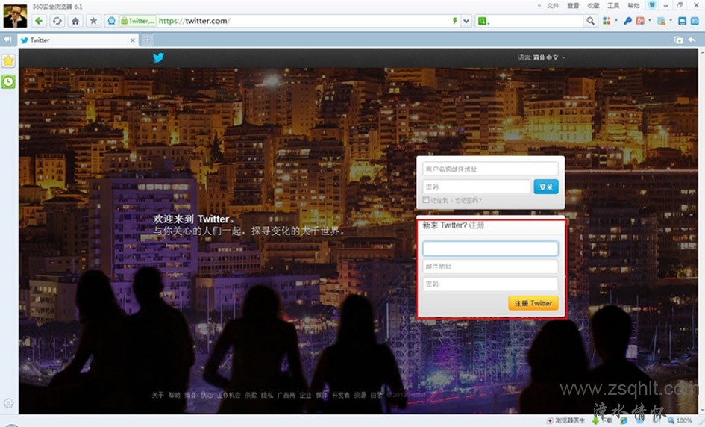The width and height of the screenshot is (705, 427).
Task: Click the 广告商 footer link
Action: [286, 395]
